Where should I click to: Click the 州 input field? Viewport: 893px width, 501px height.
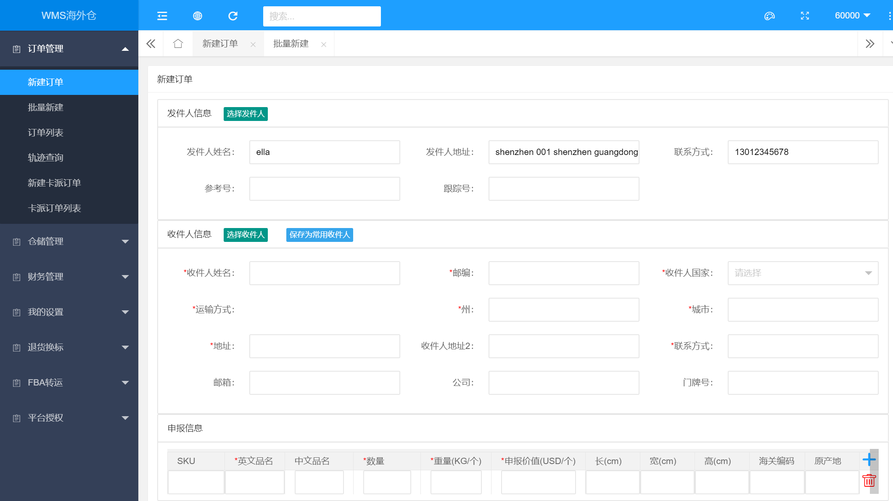click(x=564, y=310)
